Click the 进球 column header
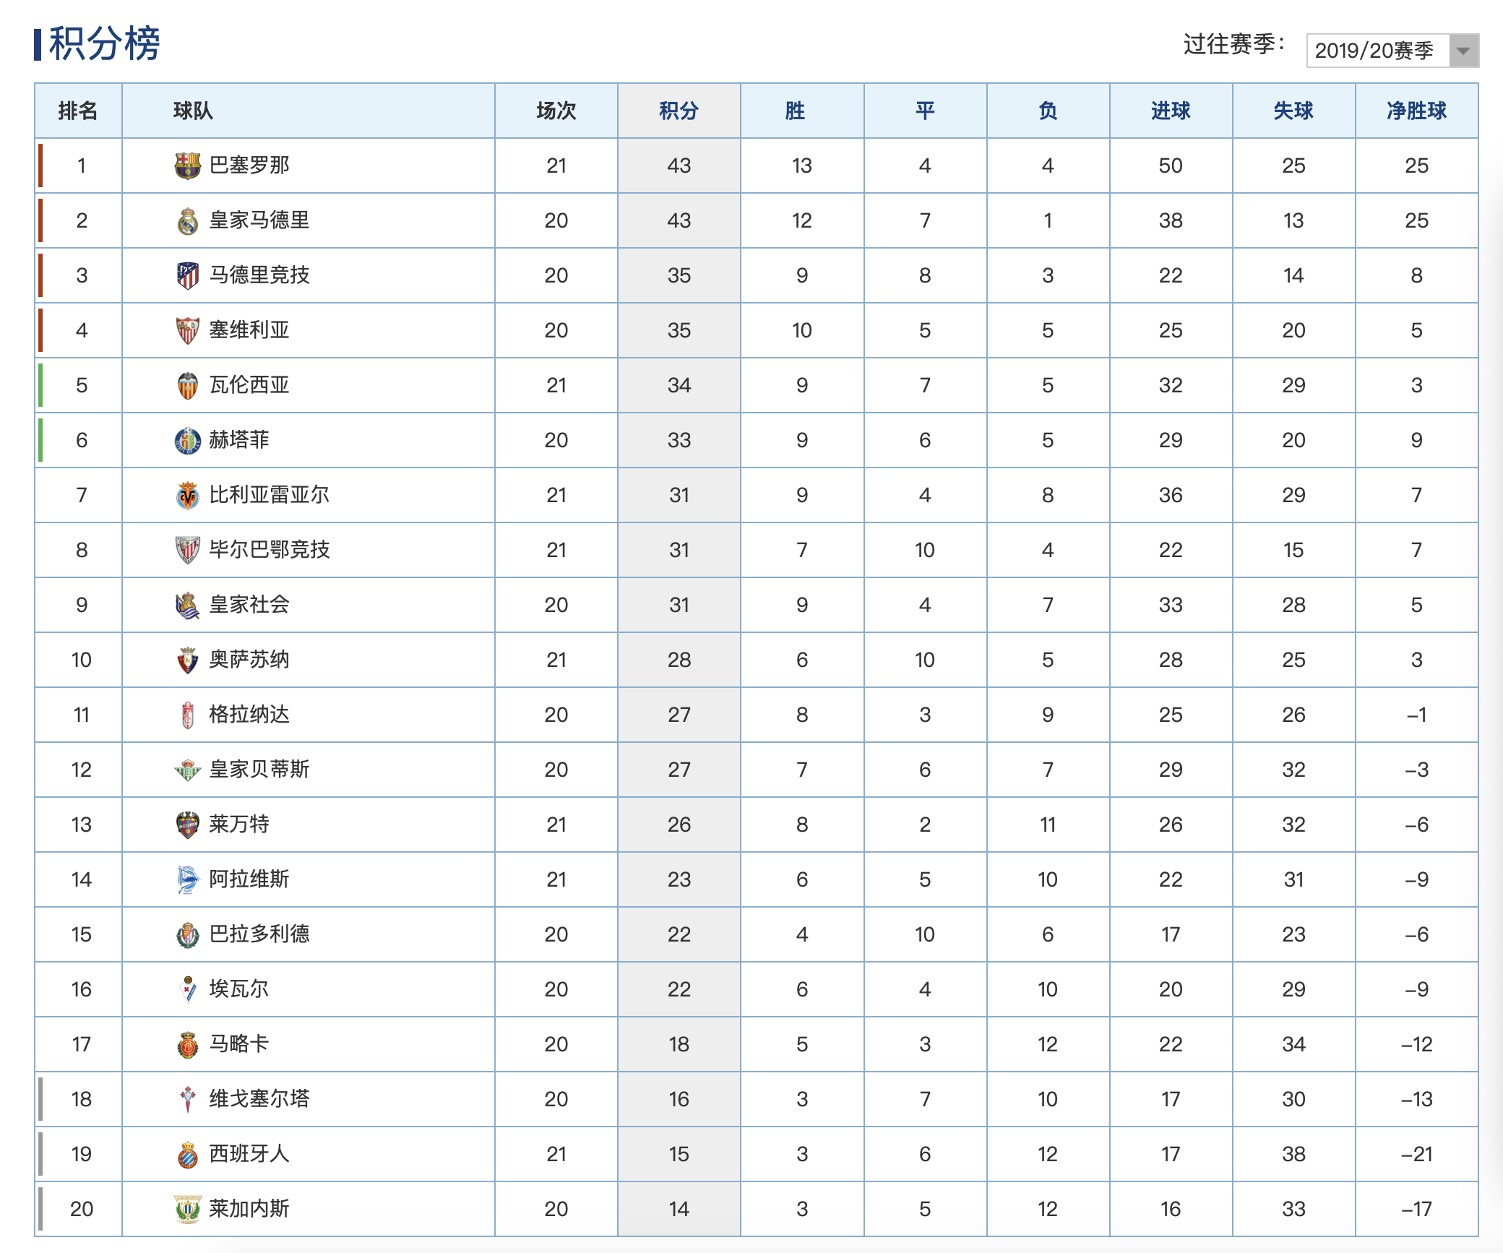The width and height of the screenshot is (1503, 1253). pos(1171,111)
